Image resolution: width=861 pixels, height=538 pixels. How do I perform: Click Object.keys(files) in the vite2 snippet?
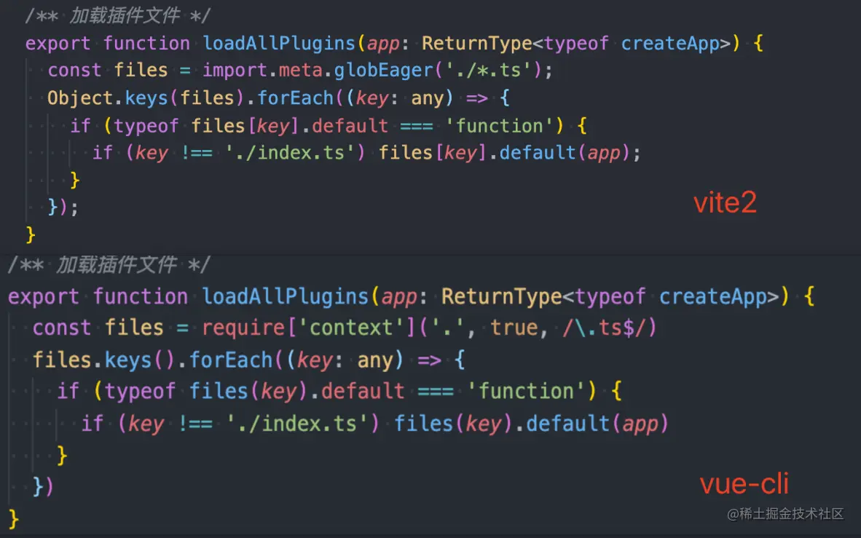click(x=146, y=98)
